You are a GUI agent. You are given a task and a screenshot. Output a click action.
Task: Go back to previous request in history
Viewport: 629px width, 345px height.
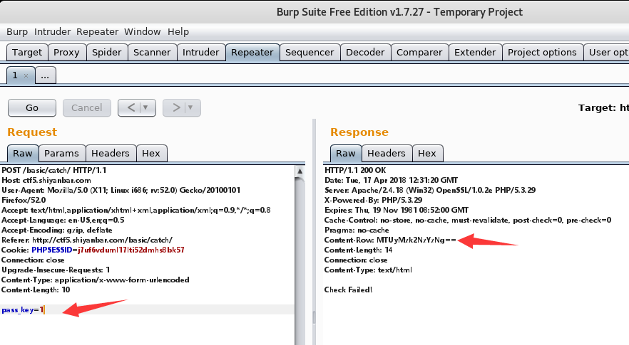click(x=131, y=107)
